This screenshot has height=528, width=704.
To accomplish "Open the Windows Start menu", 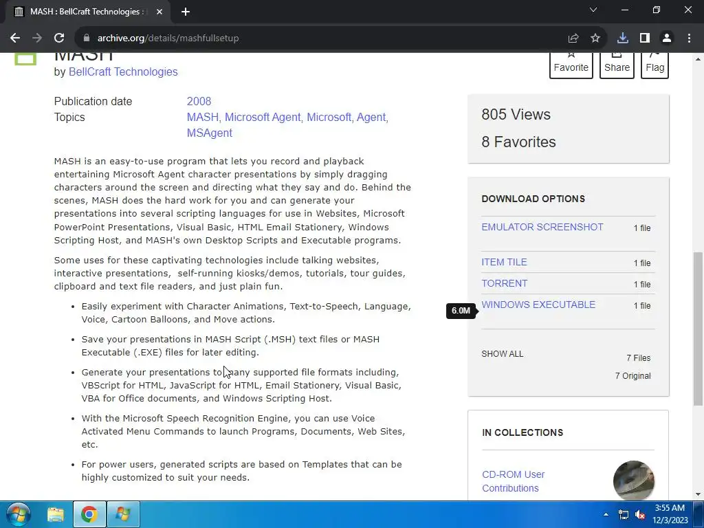I will (x=19, y=514).
